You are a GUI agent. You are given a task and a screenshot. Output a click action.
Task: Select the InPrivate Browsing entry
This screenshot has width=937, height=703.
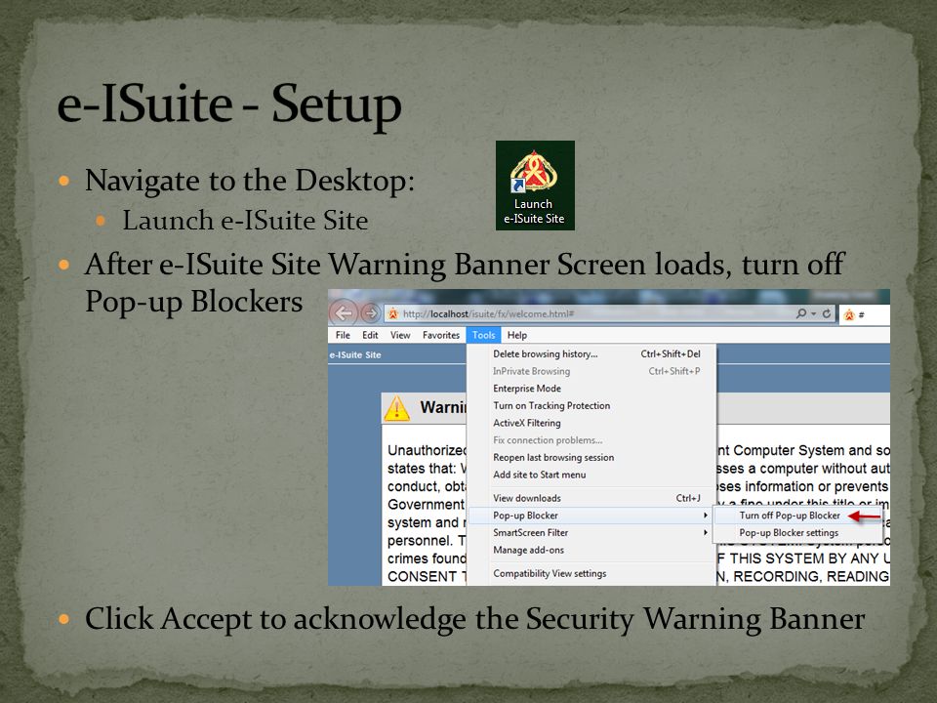(x=591, y=371)
